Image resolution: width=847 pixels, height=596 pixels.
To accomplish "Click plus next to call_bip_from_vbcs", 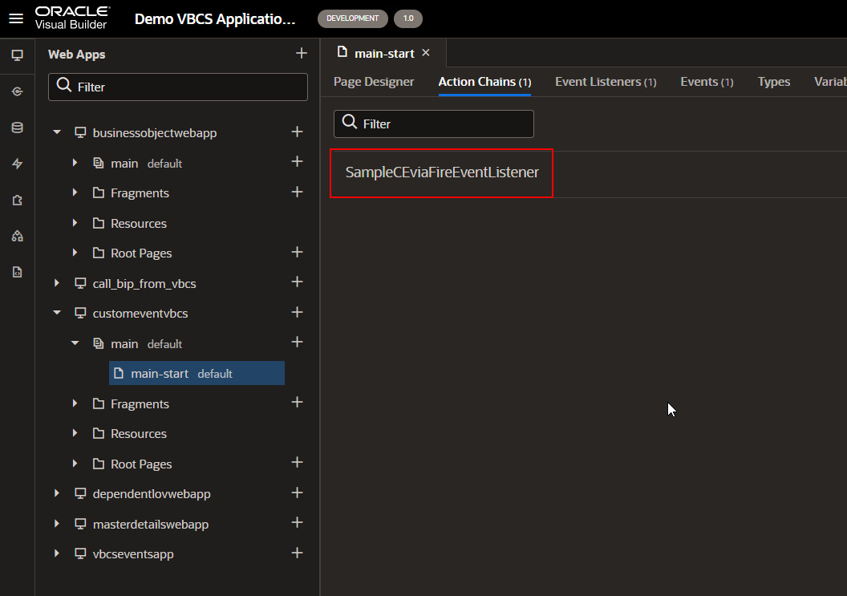I will 297,282.
